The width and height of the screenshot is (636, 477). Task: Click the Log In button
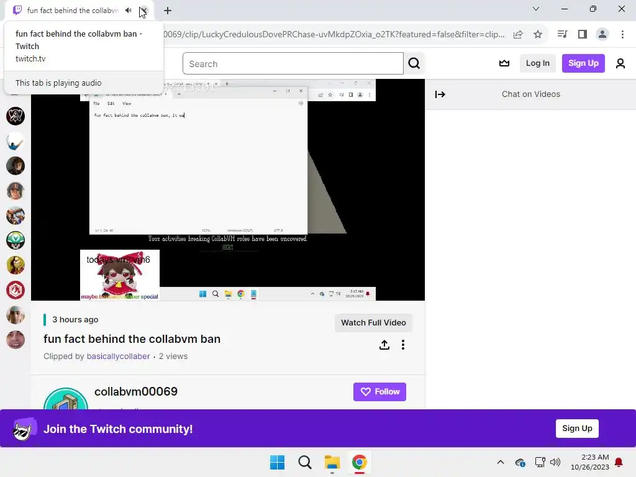(x=538, y=63)
